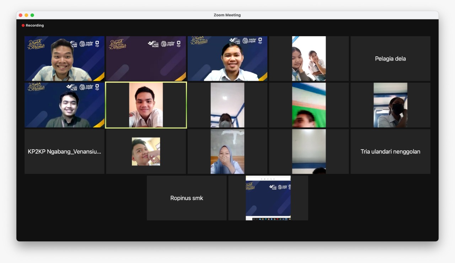This screenshot has width=455, height=263.
Task: Select second-row video of man in dark shirt with lanyard
Action: click(64, 105)
